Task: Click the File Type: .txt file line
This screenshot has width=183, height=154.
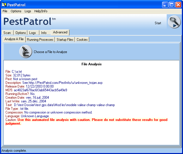Action: pyautogui.click(x=17, y=109)
